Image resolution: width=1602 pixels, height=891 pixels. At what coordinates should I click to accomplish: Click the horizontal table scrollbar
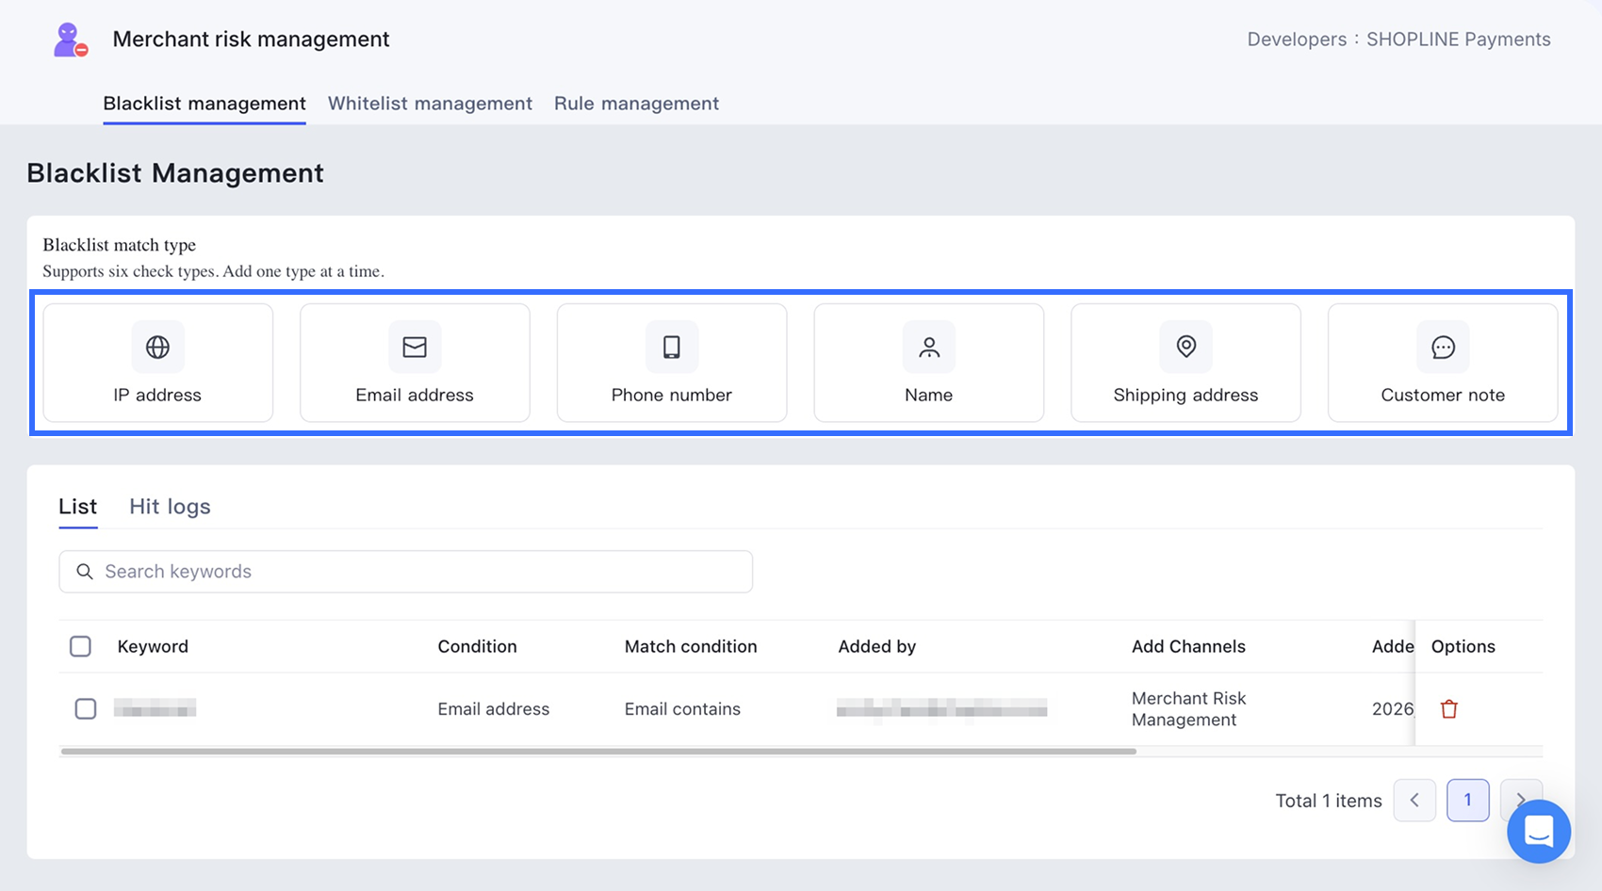(598, 752)
